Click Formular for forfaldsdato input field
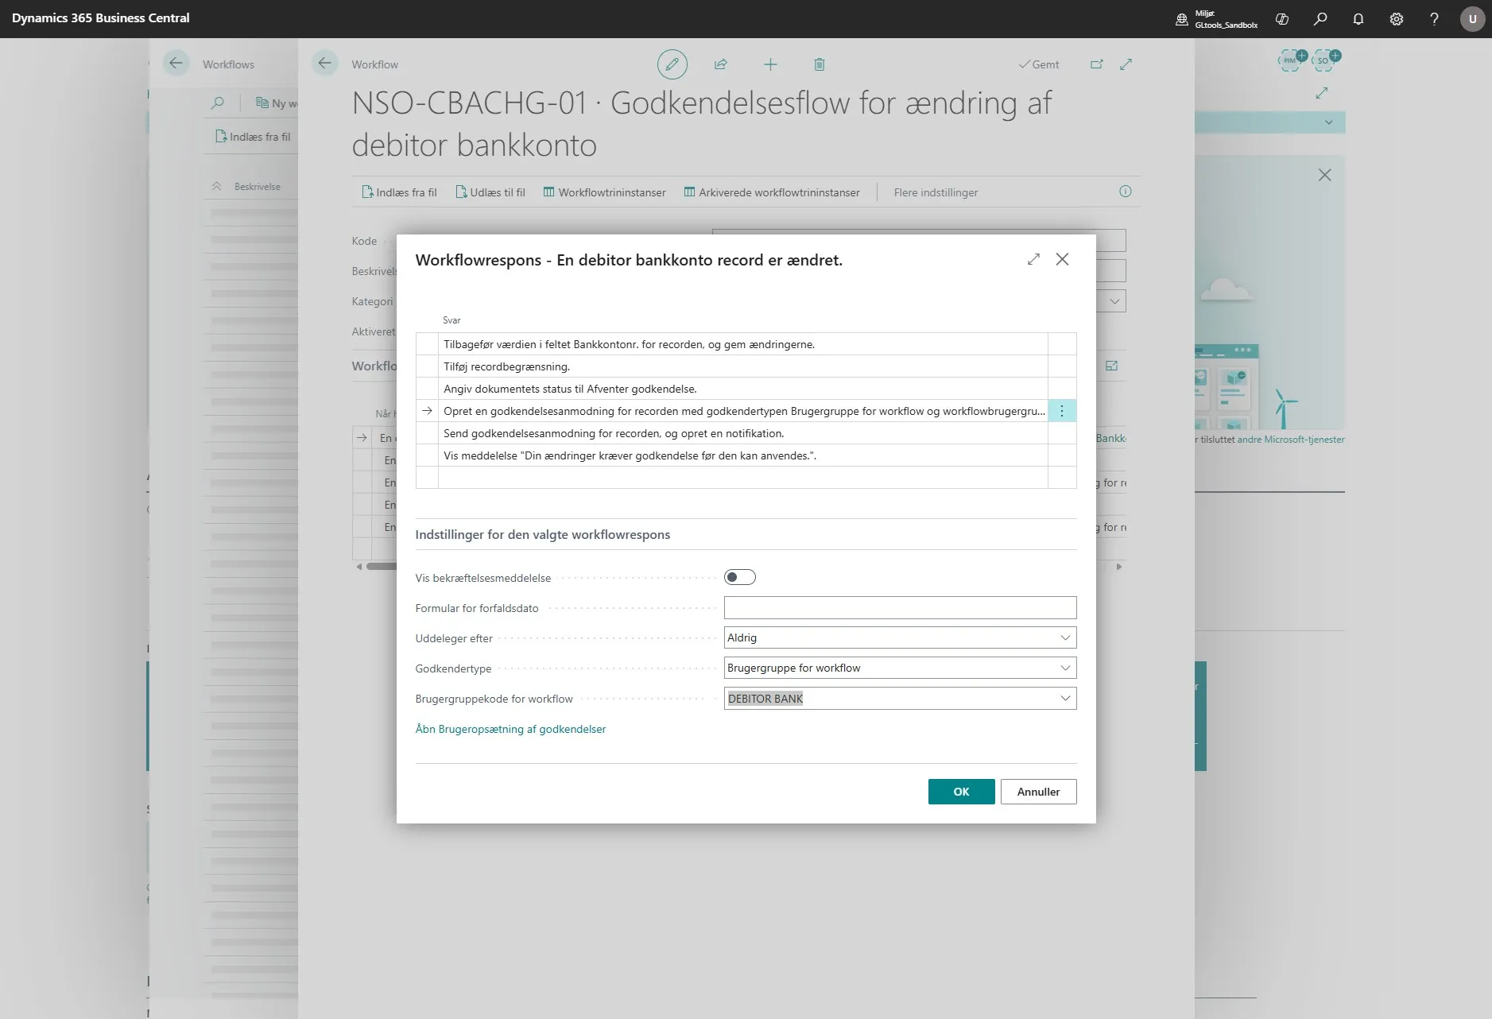1492x1019 pixels. (900, 607)
